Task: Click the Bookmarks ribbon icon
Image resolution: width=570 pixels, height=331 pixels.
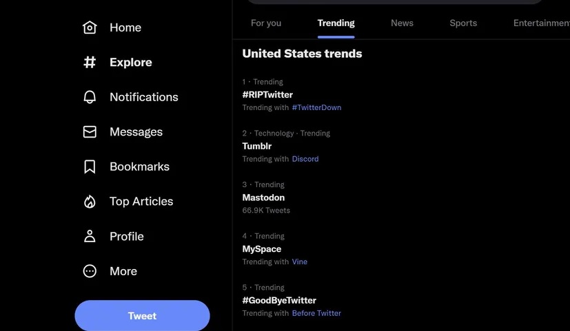Action: click(90, 167)
